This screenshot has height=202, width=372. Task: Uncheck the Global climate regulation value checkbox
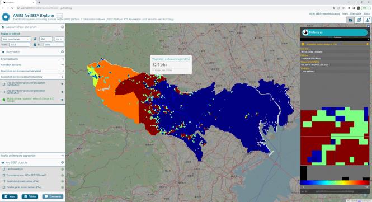[4, 100]
